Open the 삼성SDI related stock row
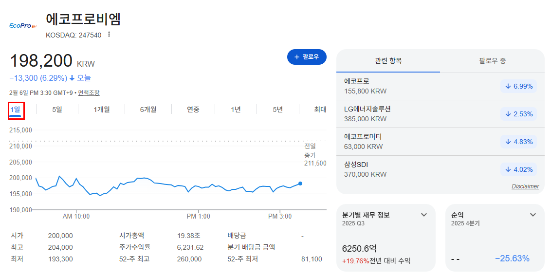Image resolution: width=551 pixels, height=276 pixels. click(441, 169)
